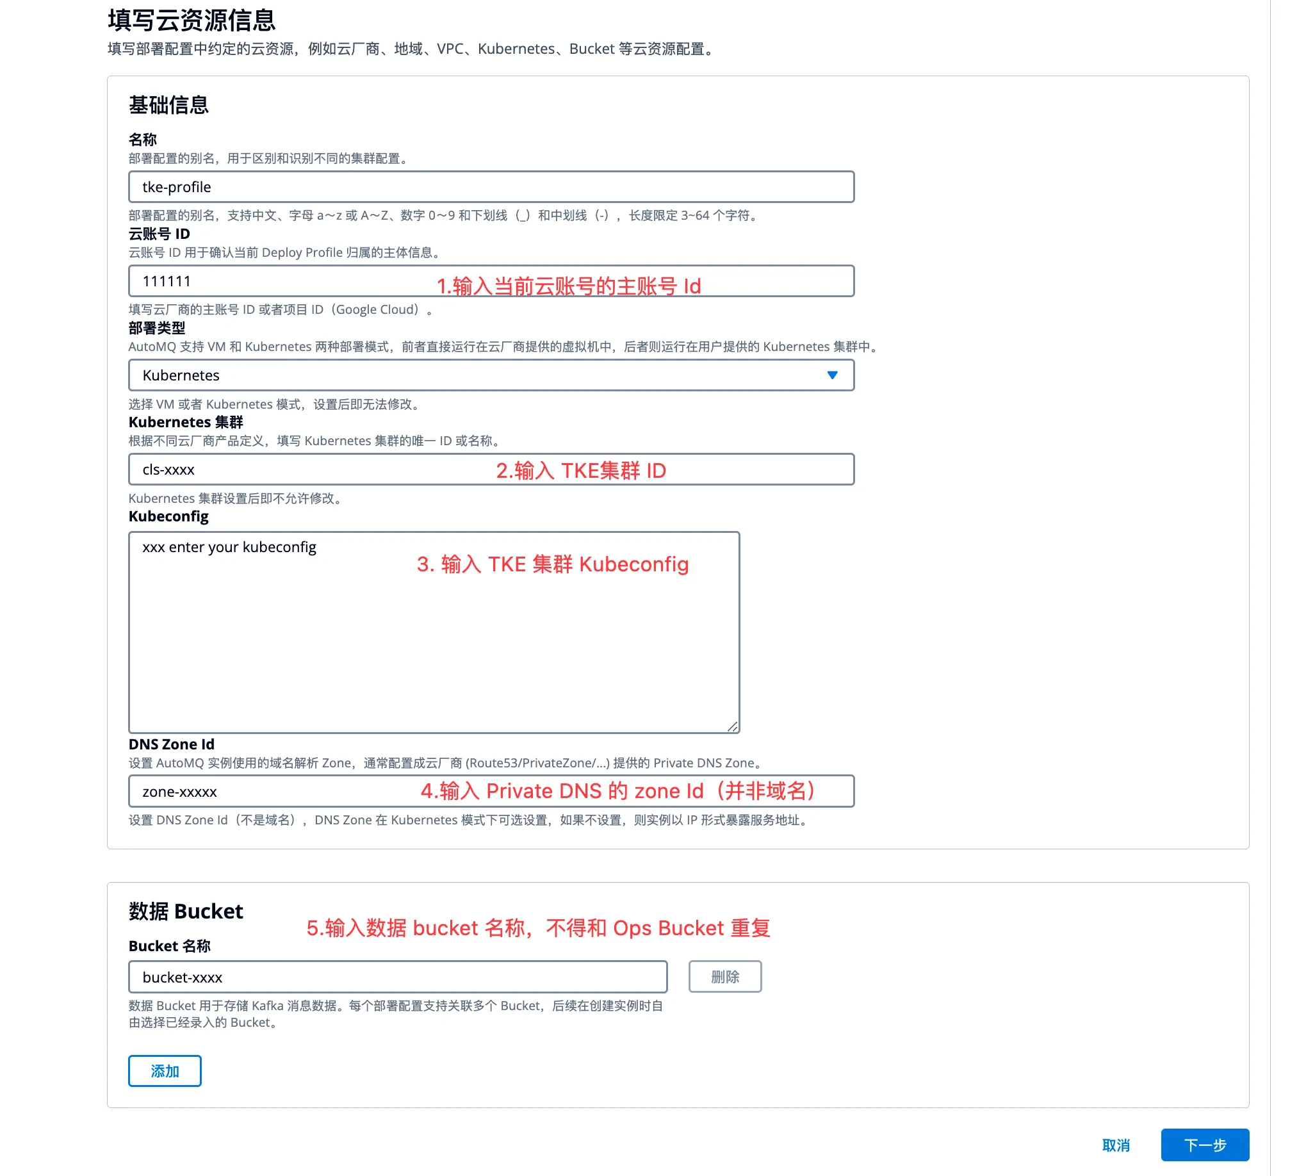Click the Kubeconfig label text
Viewport: 1290px width, 1176px height.
[x=168, y=516]
